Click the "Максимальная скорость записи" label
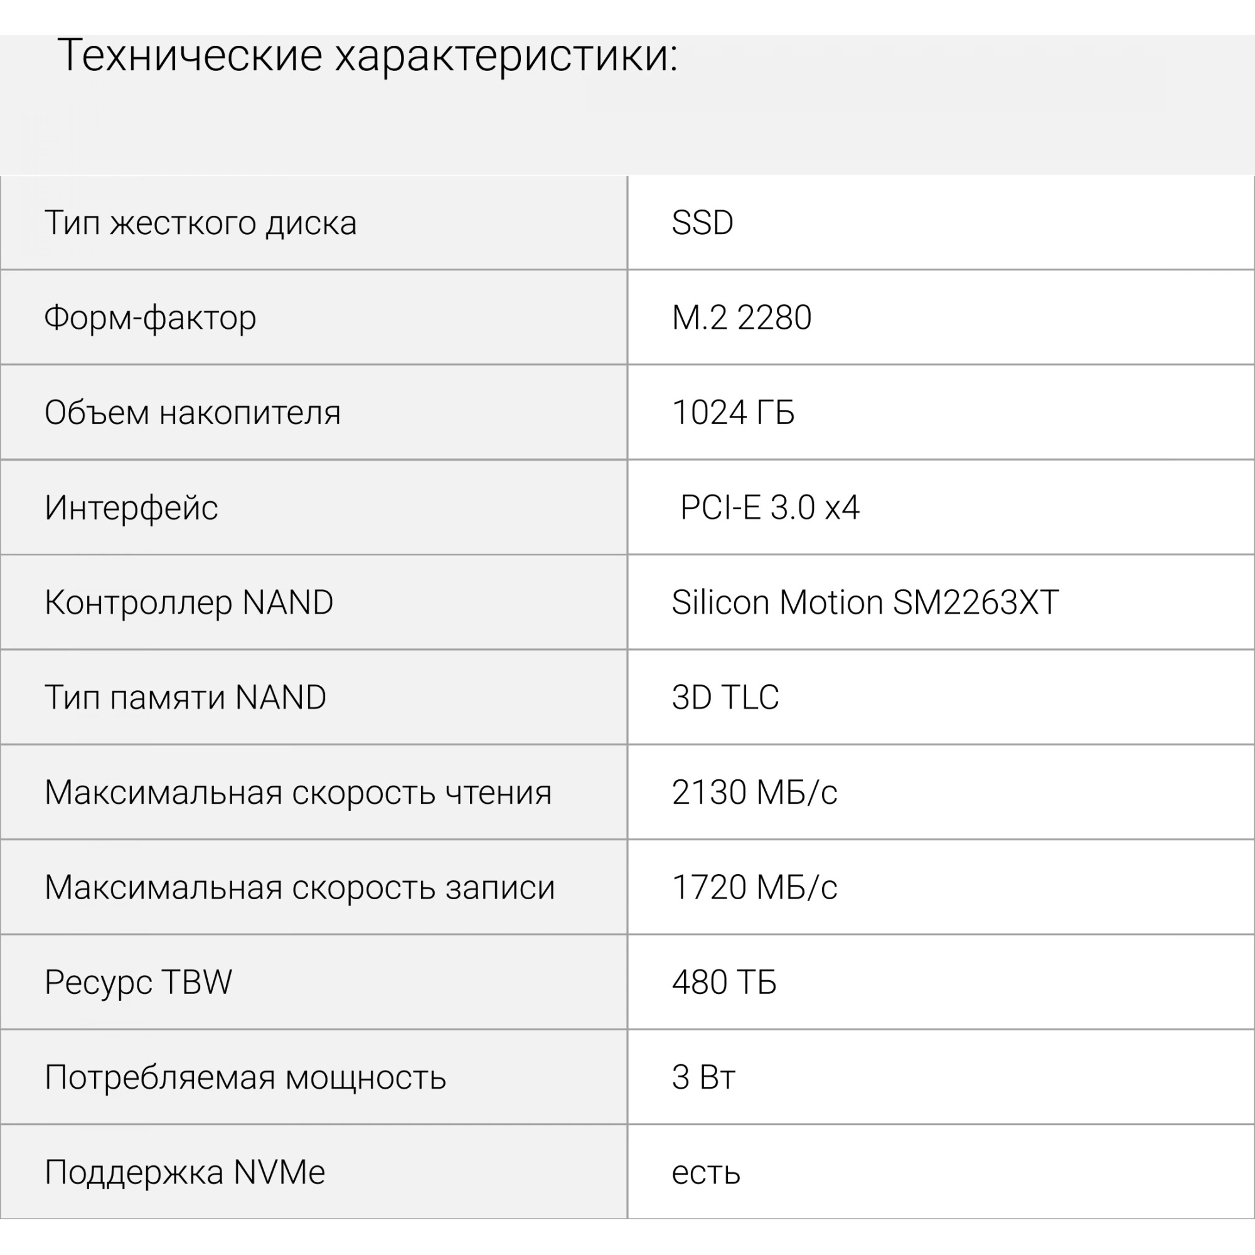This screenshot has height=1255, width=1255. 299,887
